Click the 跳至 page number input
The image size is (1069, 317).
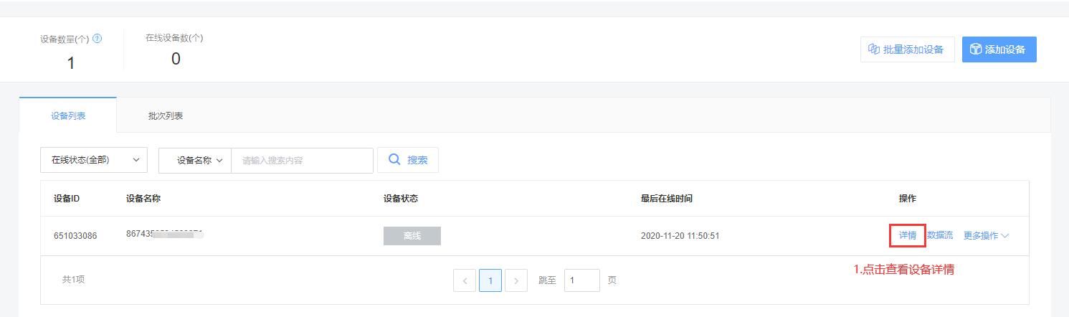click(582, 280)
